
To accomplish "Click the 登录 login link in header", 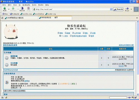I will tap(91, 36).
